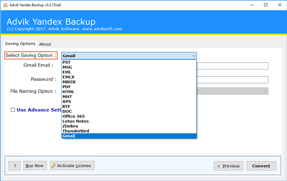Image resolution: width=287 pixels, height=181 pixels.
Task: Select EML in the dropdown list
Action: [129, 72]
